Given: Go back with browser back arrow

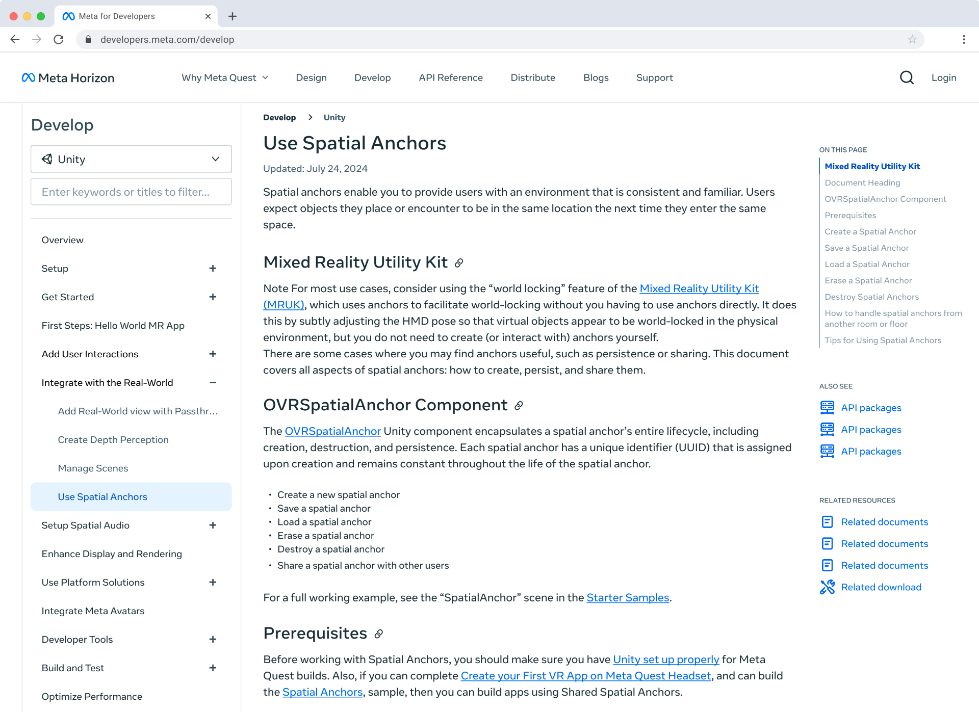Looking at the screenshot, I should pyautogui.click(x=15, y=39).
